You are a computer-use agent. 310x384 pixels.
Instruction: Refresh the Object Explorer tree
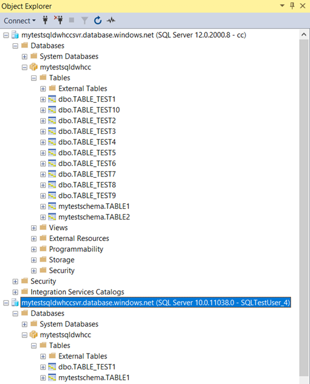[98, 20]
